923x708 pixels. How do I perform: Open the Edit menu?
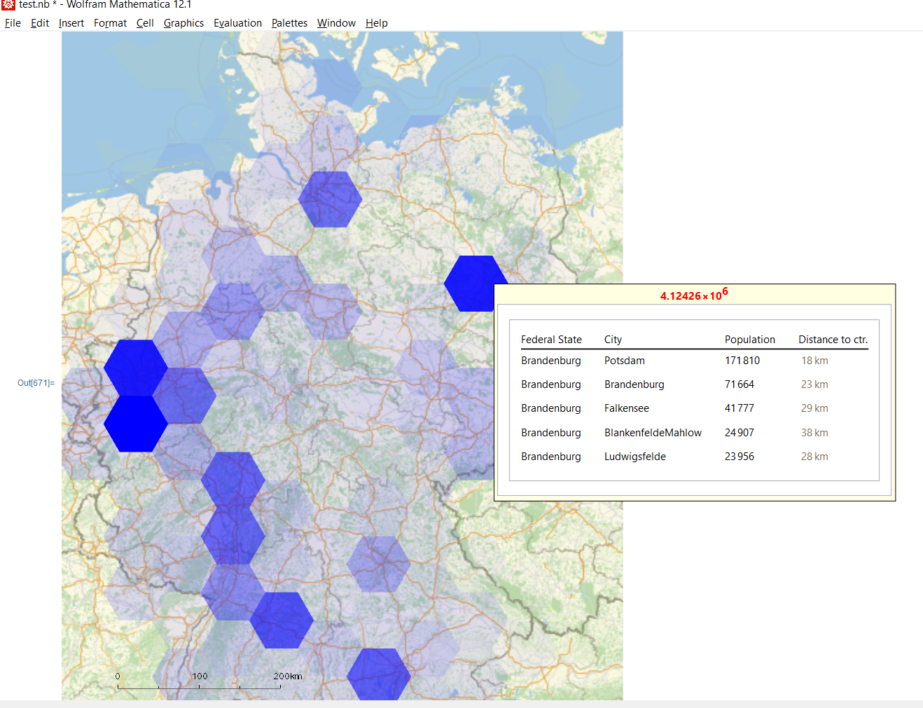click(x=40, y=23)
